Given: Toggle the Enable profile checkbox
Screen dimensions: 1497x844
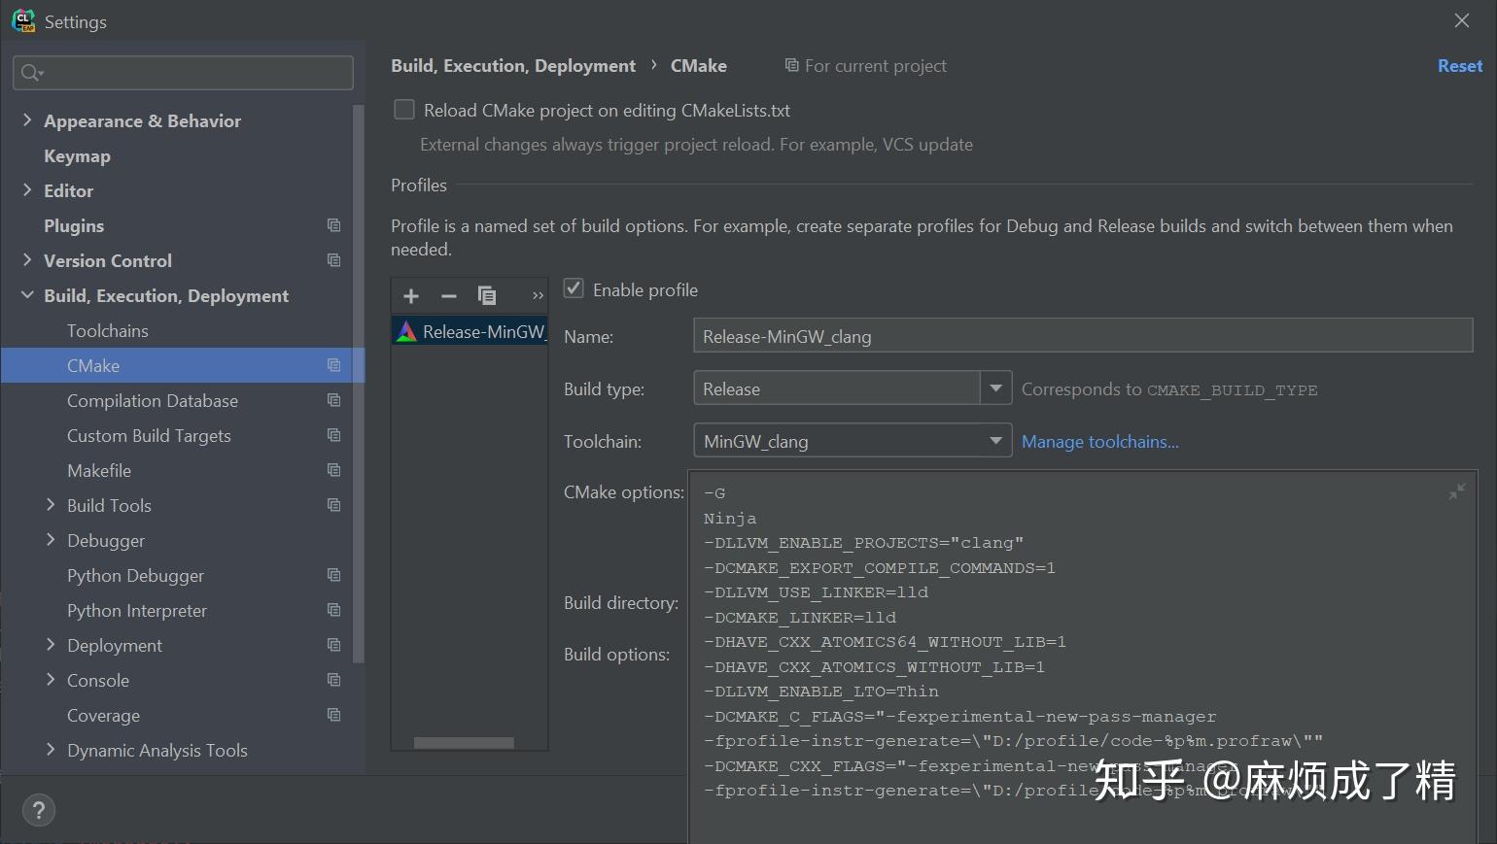Looking at the screenshot, I should [574, 289].
